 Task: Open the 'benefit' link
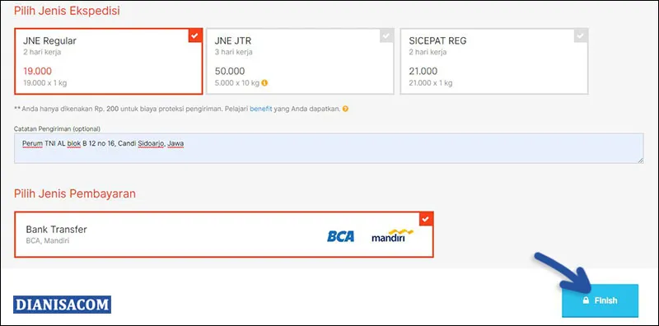pyautogui.click(x=261, y=109)
